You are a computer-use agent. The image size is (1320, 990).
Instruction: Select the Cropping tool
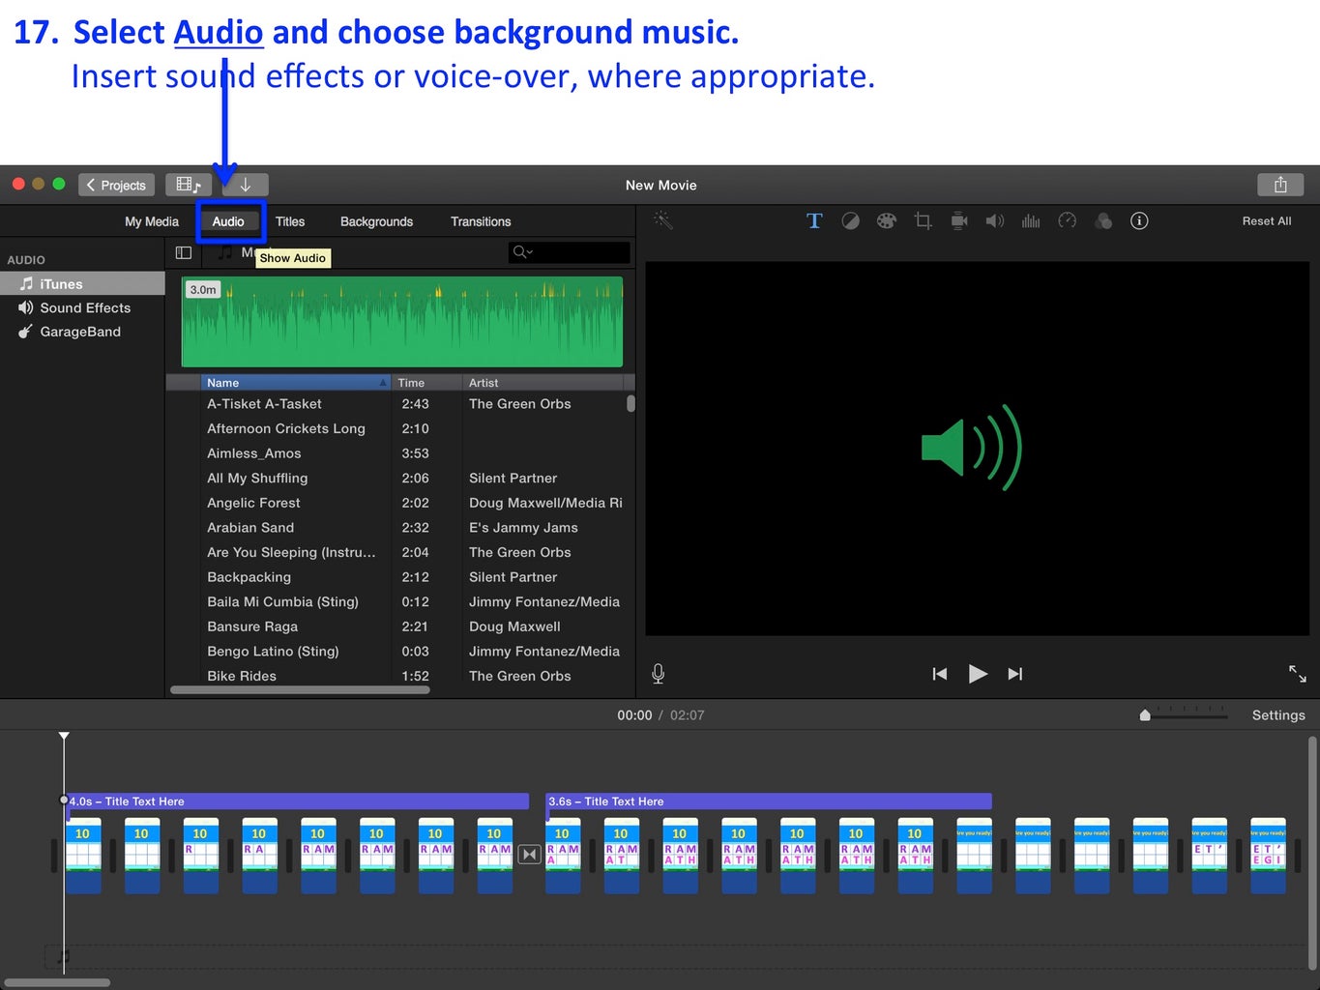pyautogui.click(x=922, y=220)
